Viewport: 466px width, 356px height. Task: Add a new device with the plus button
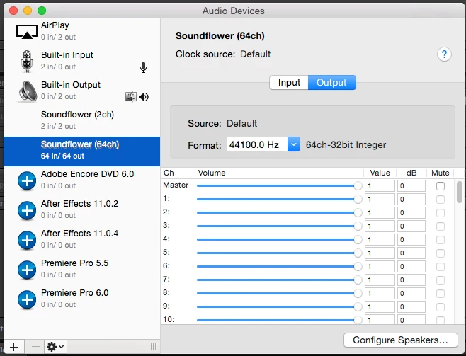point(13,347)
